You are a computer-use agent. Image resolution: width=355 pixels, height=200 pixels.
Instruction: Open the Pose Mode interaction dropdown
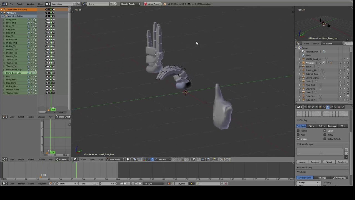click(x=115, y=159)
